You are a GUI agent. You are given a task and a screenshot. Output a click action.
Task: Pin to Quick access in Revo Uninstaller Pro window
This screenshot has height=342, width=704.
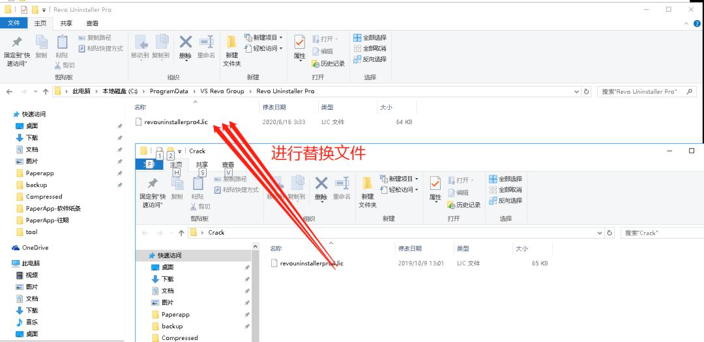click(17, 50)
